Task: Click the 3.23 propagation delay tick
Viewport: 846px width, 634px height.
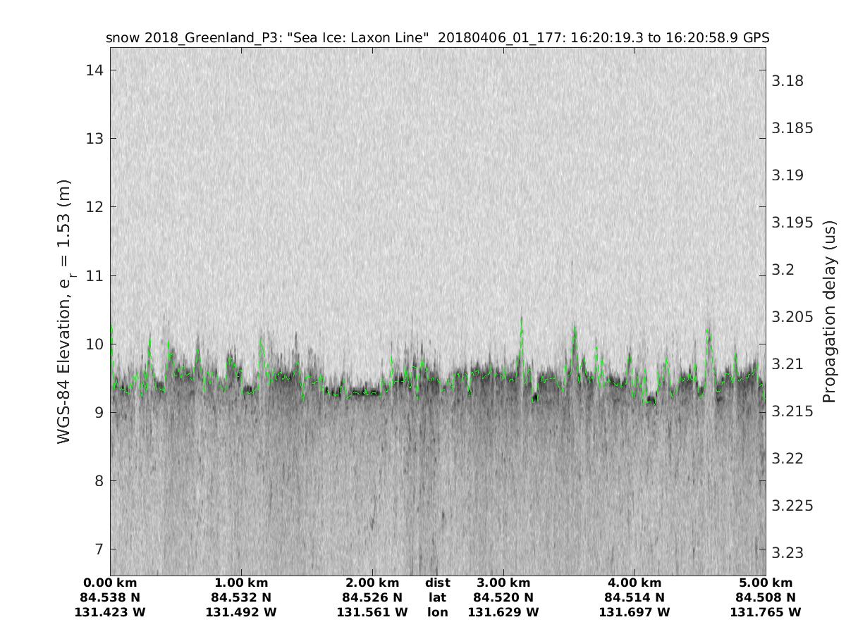Action: (x=788, y=553)
